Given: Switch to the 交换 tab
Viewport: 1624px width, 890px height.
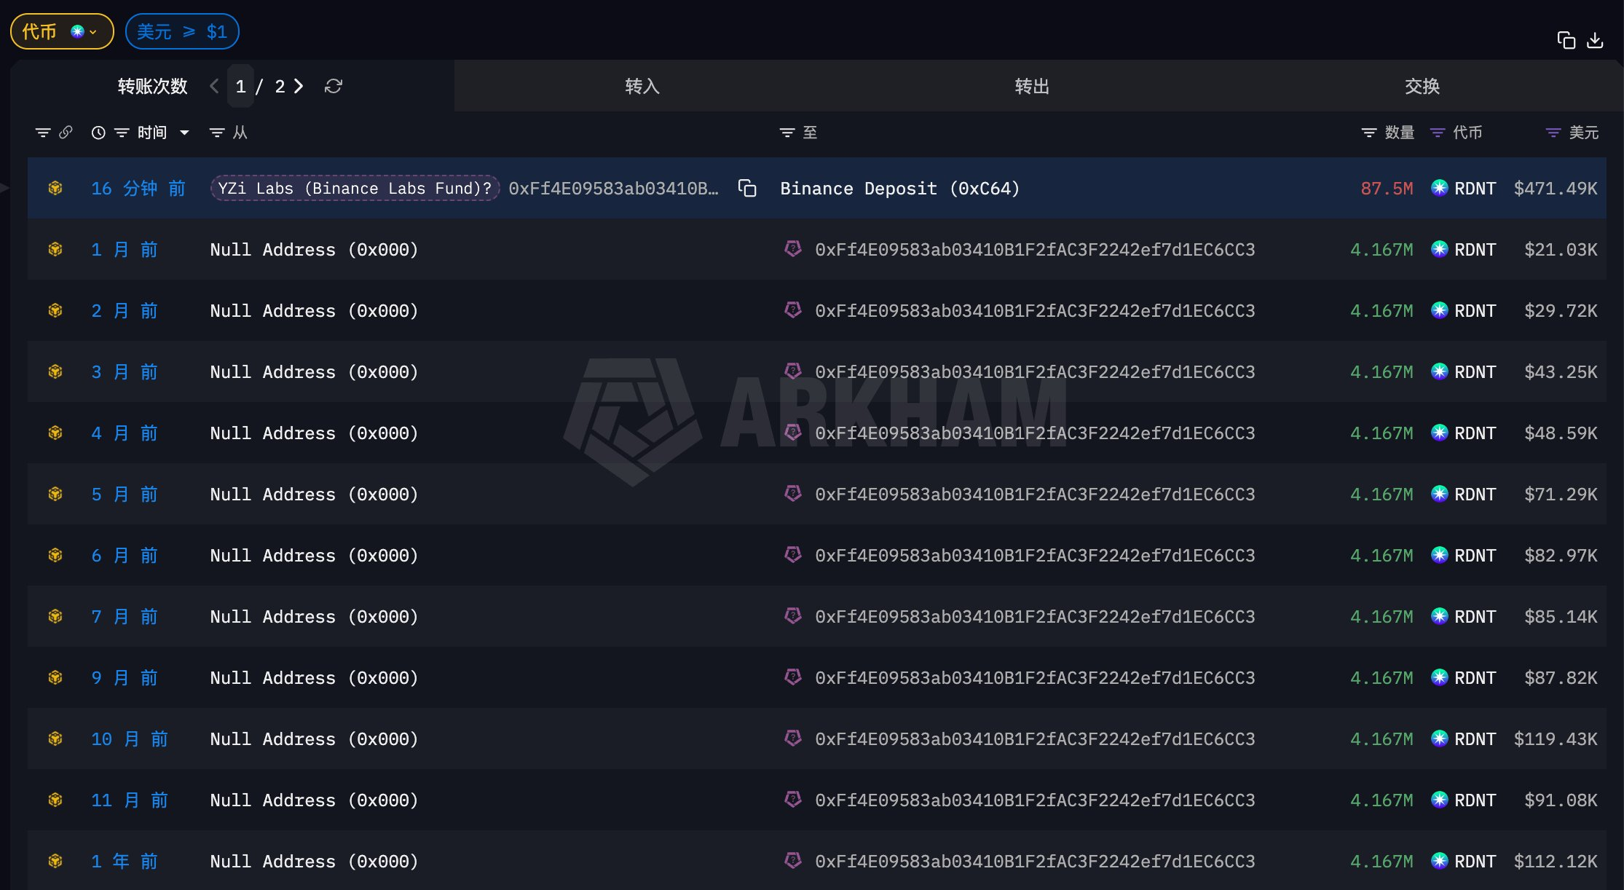Looking at the screenshot, I should (x=1422, y=87).
